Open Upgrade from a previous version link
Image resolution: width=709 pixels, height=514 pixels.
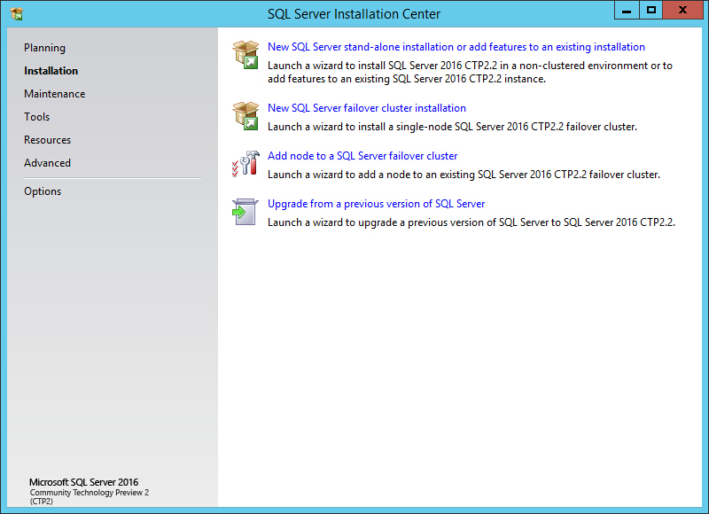tap(376, 204)
